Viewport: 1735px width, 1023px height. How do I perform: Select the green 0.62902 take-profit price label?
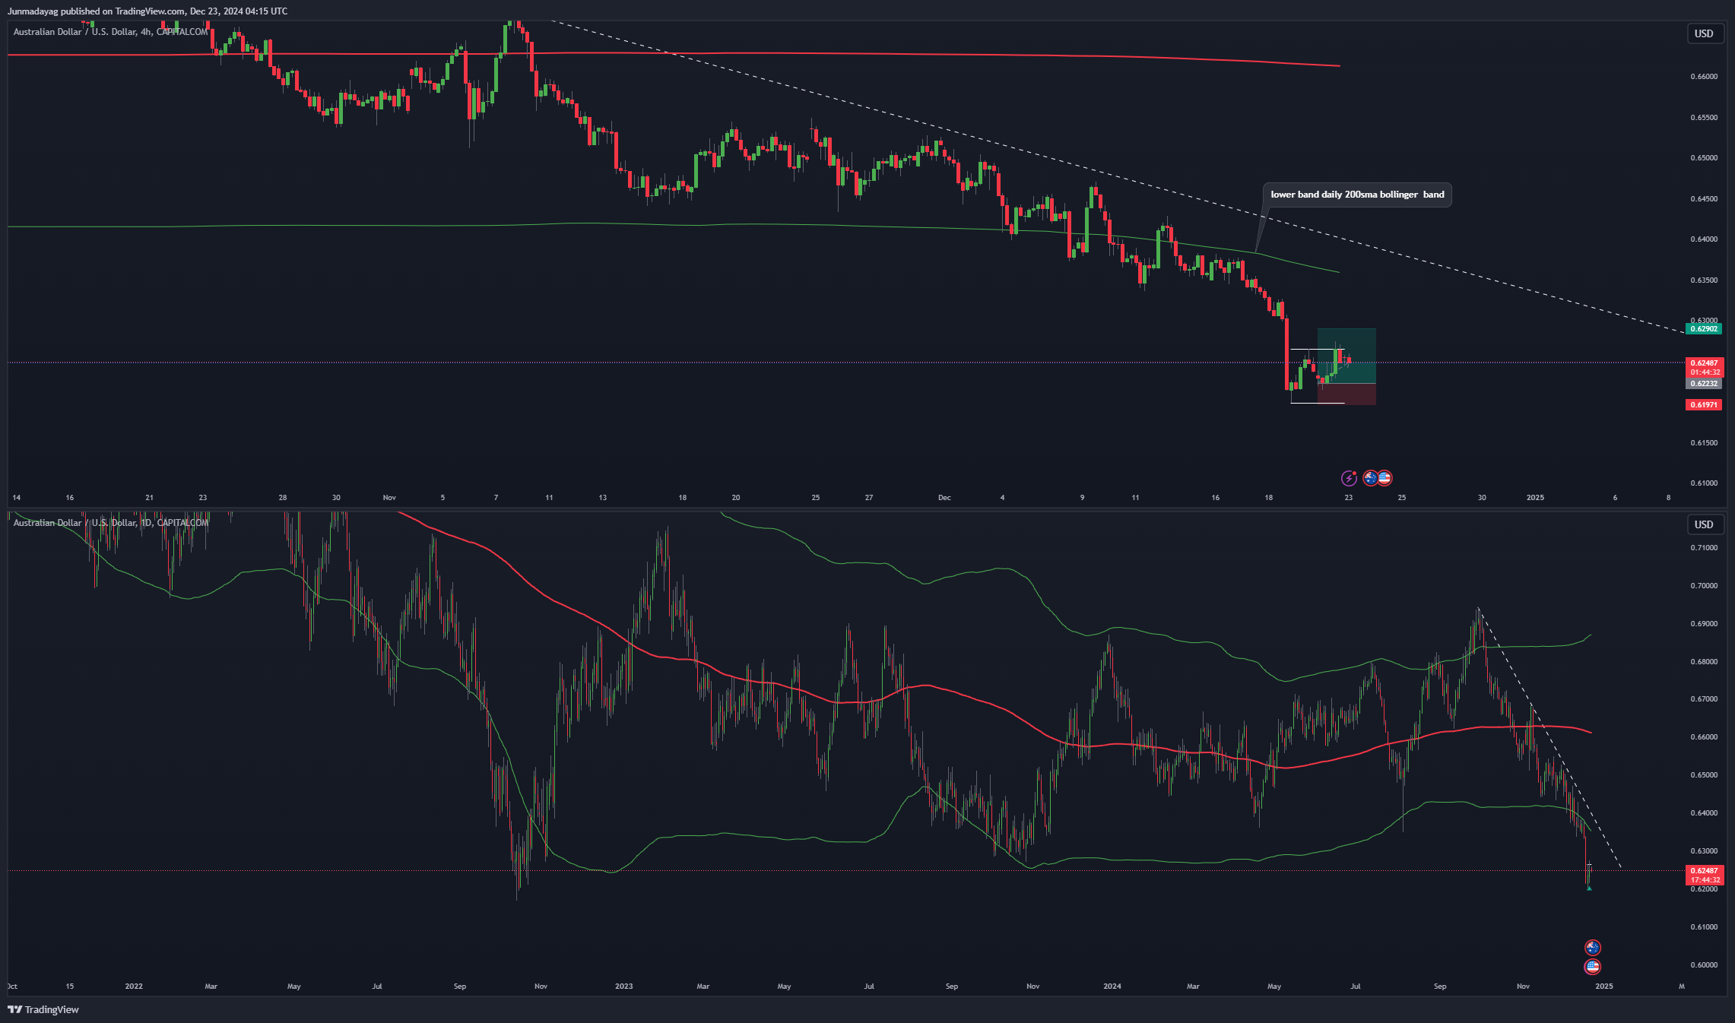[x=1704, y=328]
